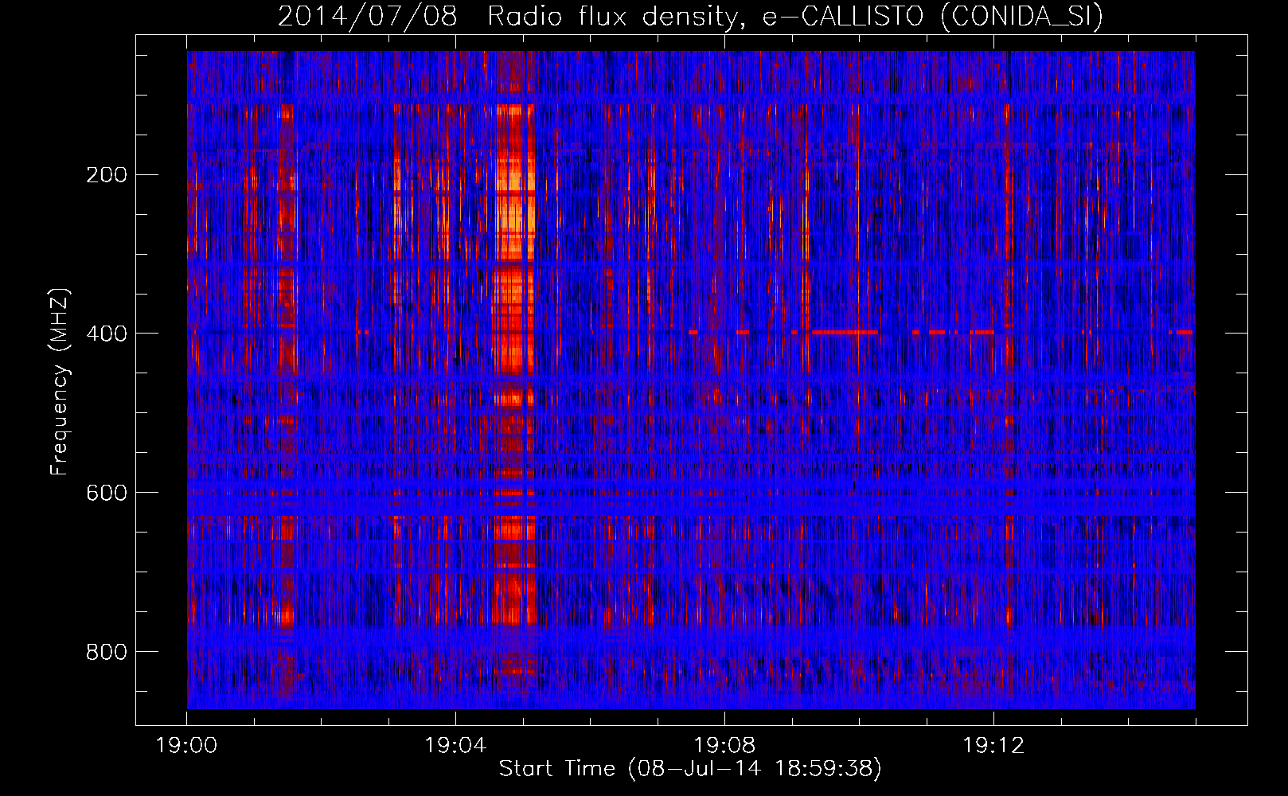
Task: Click the 'Frequency (MHZ)' axis label
Action: point(60,381)
